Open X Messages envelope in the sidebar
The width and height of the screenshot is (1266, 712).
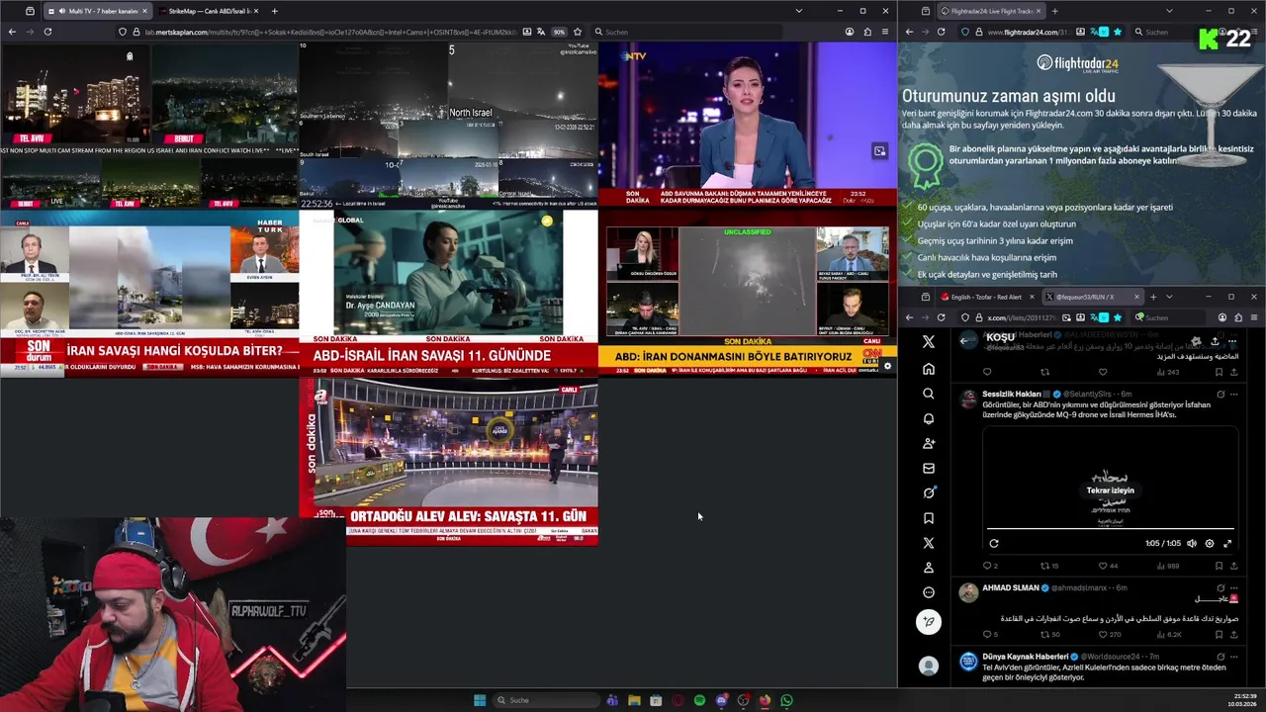(928, 468)
